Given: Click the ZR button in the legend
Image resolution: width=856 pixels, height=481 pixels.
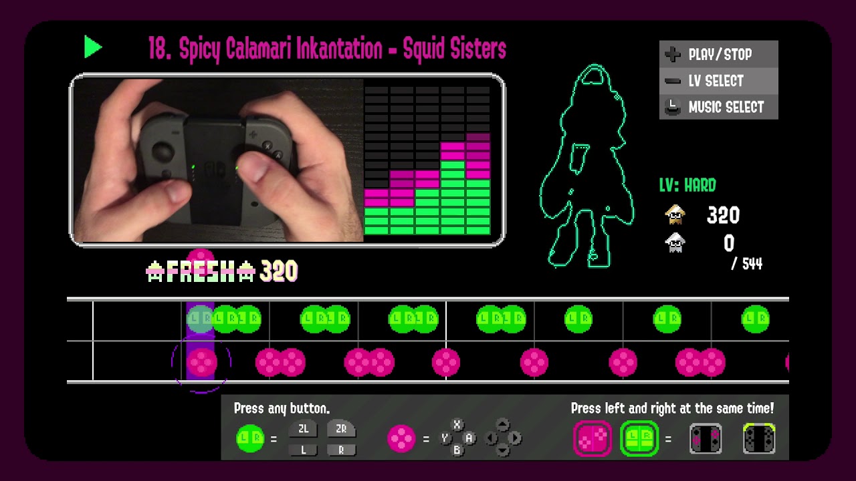Looking at the screenshot, I should 341,430.
